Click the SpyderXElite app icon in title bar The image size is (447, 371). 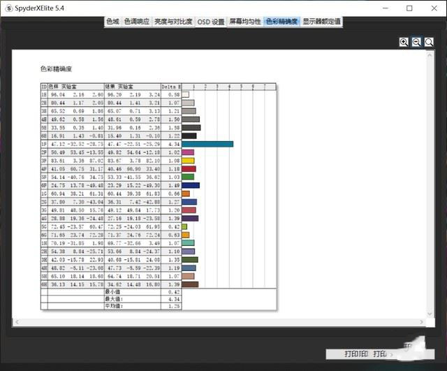pyautogui.click(x=9, y=8)
